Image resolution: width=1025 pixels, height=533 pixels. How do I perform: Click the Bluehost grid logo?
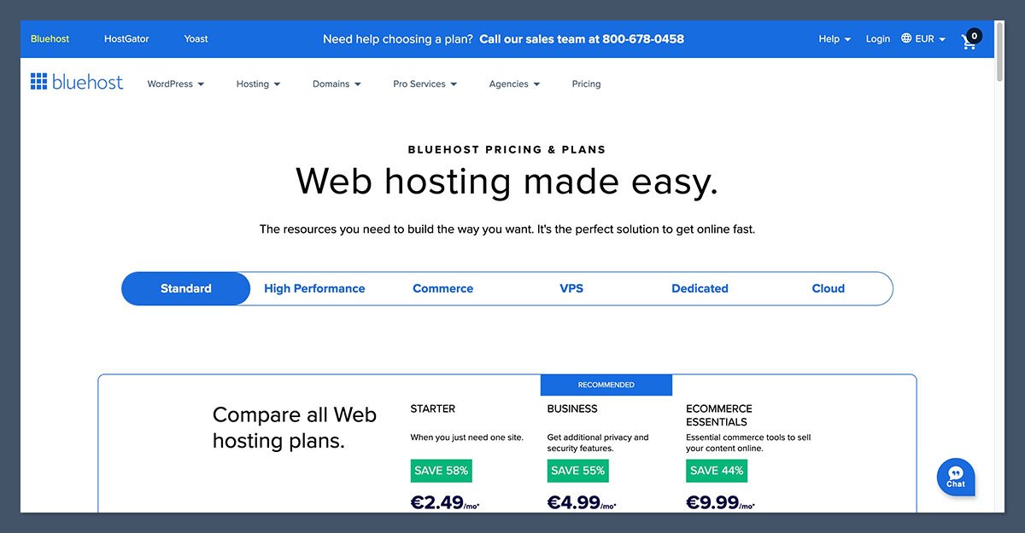click(x=39, y=82)
